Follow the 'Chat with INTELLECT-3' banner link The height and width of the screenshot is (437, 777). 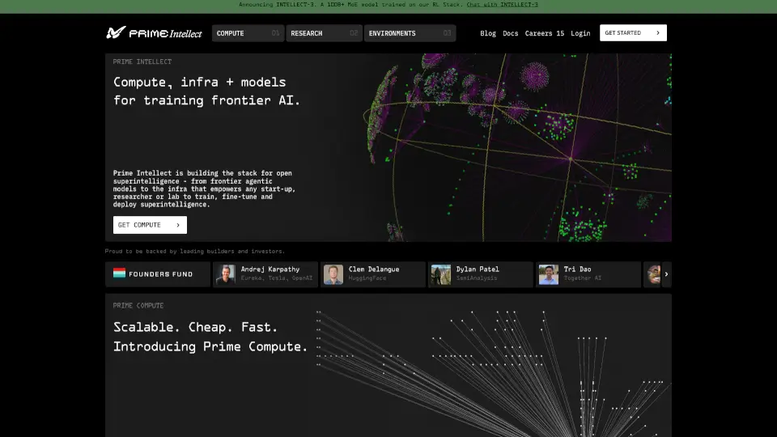tap(502, 5)
